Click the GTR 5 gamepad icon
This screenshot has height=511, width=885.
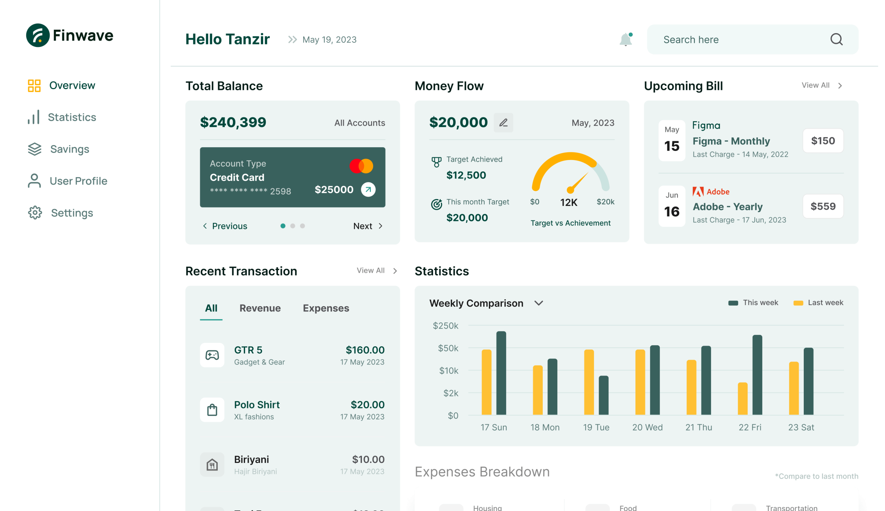212,355
